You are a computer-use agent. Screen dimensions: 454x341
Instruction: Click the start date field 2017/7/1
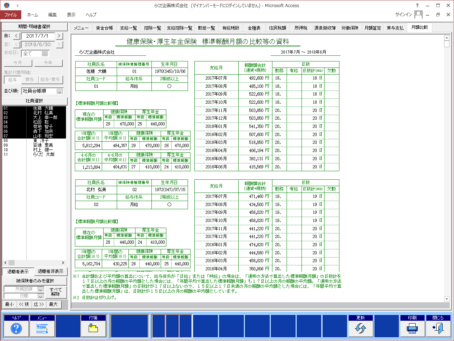tap(38, 36)
